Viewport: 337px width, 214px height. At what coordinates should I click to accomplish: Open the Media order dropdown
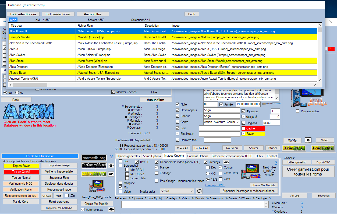[176, 191]
